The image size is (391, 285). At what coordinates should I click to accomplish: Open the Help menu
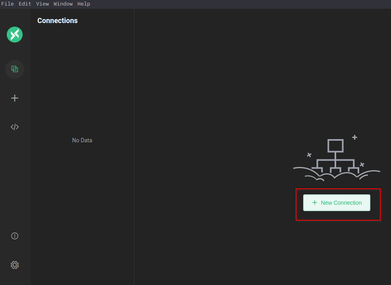[83, 4]
